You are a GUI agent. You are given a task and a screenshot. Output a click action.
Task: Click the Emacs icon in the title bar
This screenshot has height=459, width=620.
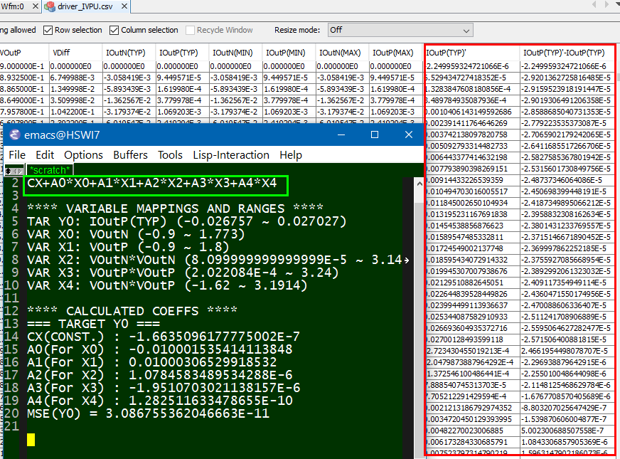pyautogui.click(x=14, y=134)
